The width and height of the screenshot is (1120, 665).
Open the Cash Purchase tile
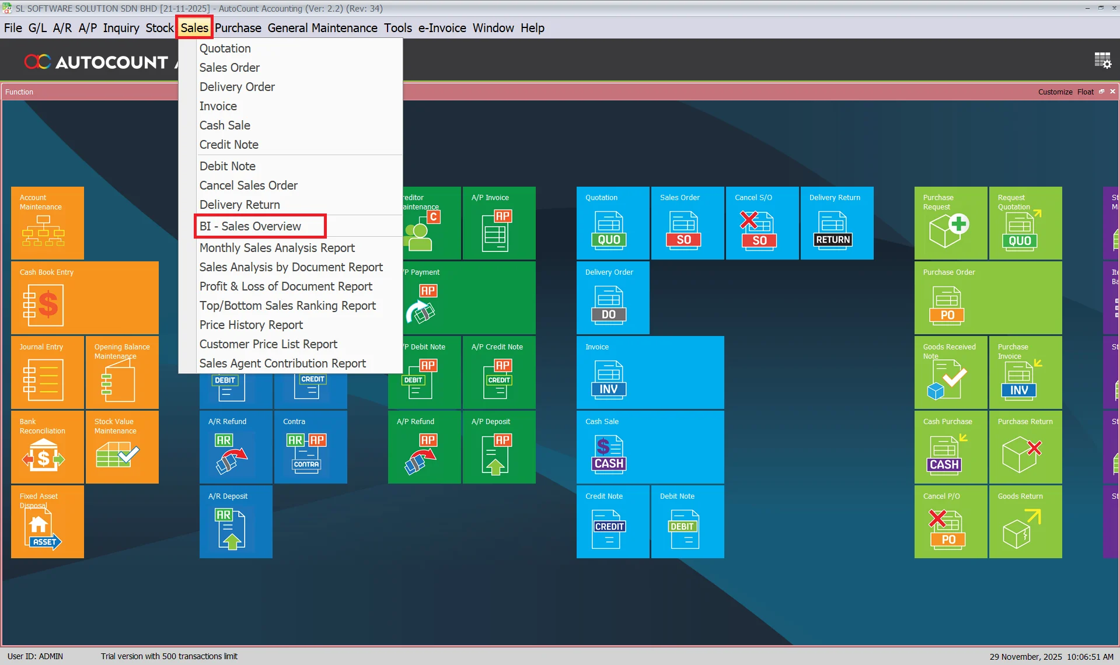click(950, 447)
